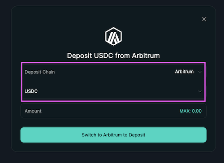The image size is (224, 163).
Task: Open the asset selector row showing USDC
Action: tap(113, 91)
